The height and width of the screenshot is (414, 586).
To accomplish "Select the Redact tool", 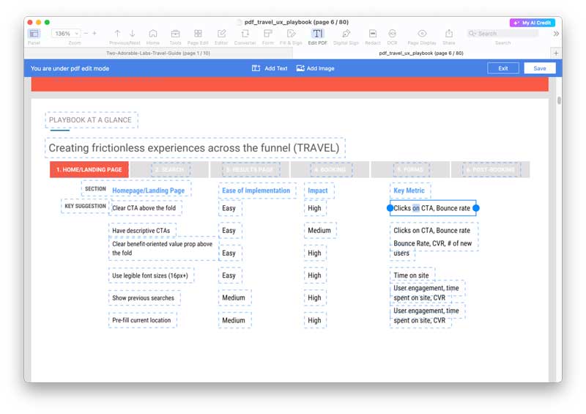I will pyautogui.click(x=372, y=34).
